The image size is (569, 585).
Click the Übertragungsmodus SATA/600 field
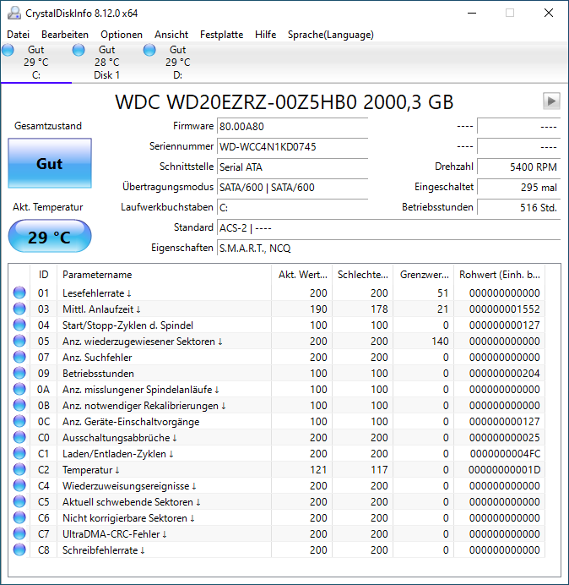click(292, 187)
